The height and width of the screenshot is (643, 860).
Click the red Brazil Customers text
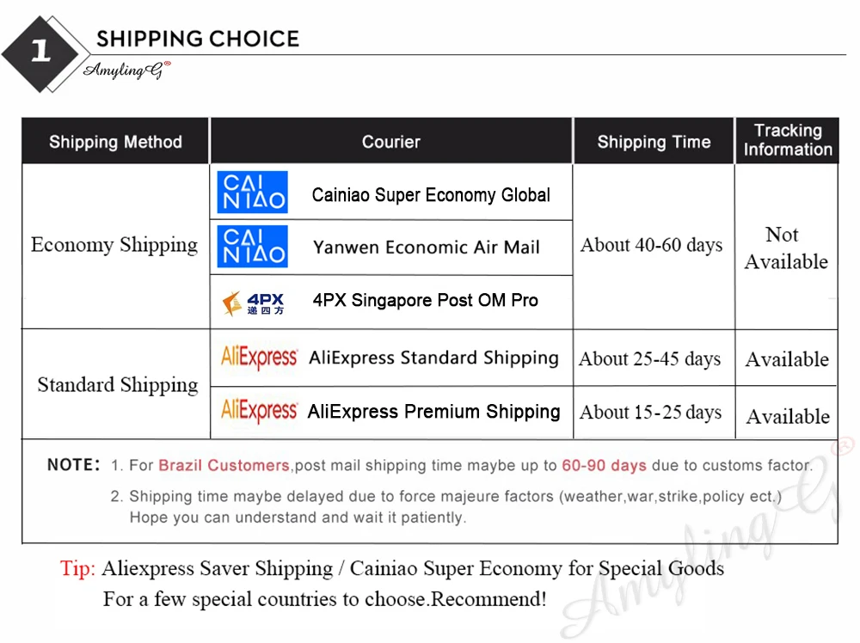pos(224,465)
